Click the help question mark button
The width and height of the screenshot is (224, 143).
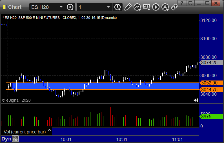coord(182,3)
